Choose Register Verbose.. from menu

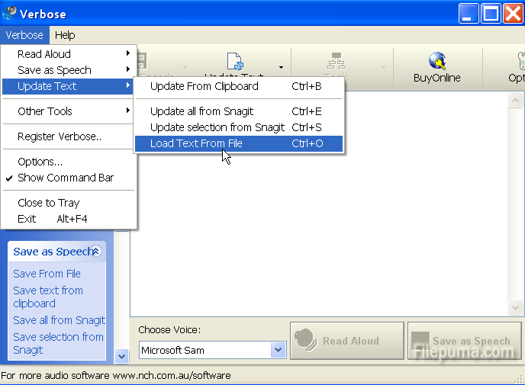(x=69, y=136)
